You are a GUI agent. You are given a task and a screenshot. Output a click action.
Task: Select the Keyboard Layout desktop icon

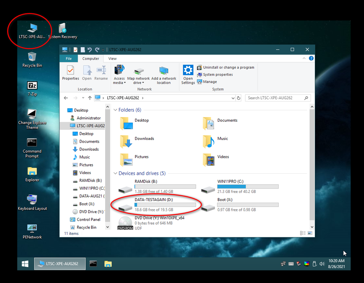(32, 202)
